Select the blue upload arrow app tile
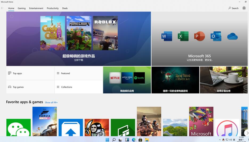 pyautogui.click(x=71, y=127)
